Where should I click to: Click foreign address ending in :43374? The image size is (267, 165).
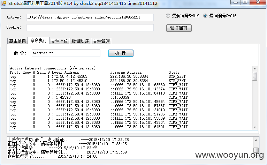tap(138, 89)
